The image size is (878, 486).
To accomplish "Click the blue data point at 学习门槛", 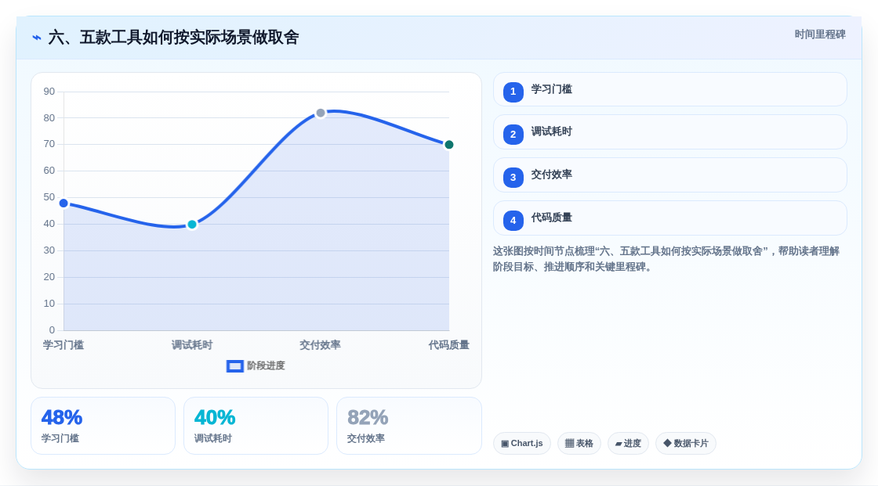I will 63,203.
